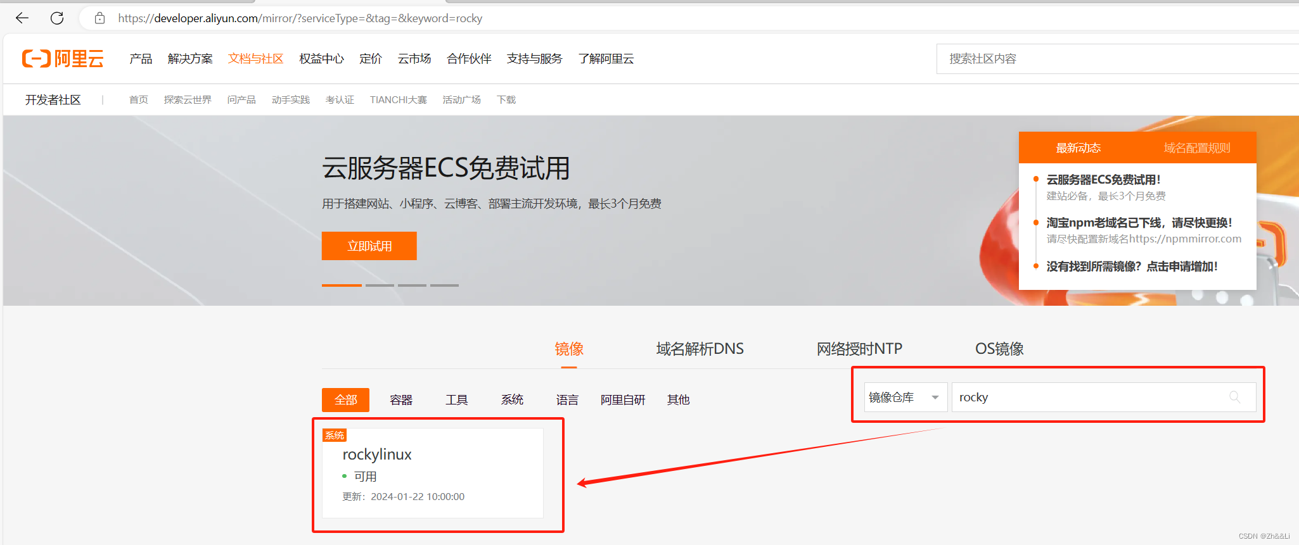Image resolution: width=1299 pixels, height=545 pixels.
Task: Open the 文档与社区 menu
Action: 255,59
